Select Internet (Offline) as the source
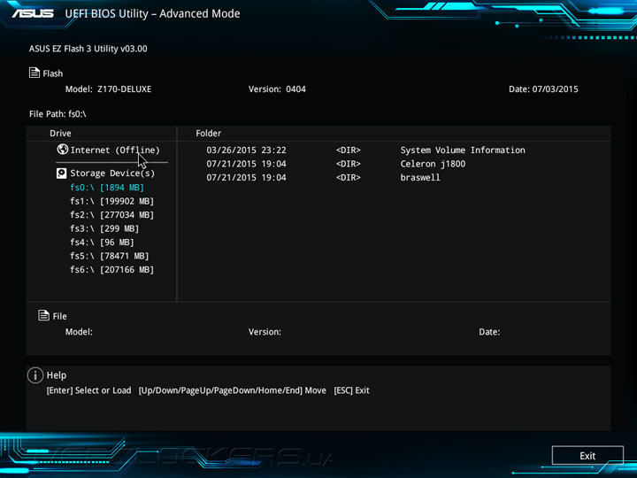This screenshot has height=478, width=637. coord(115,150)
